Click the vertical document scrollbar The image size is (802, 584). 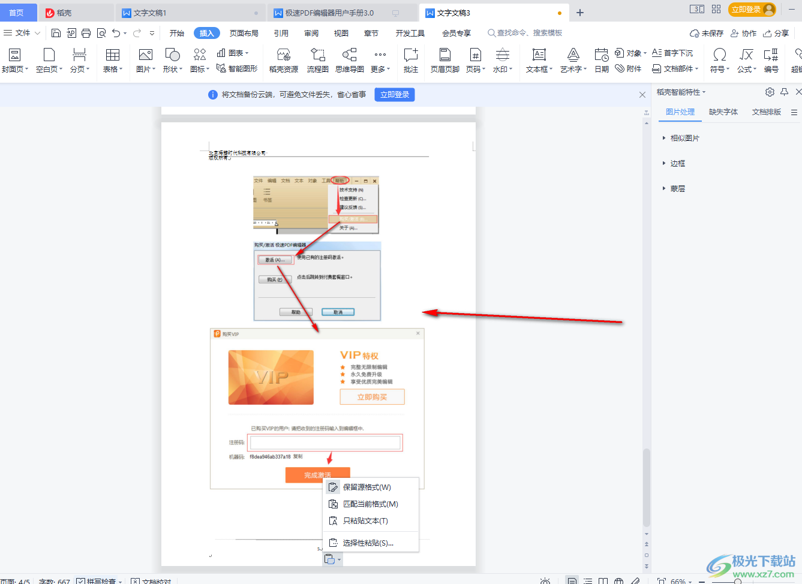pyautogui.click(x=647, y=487)
